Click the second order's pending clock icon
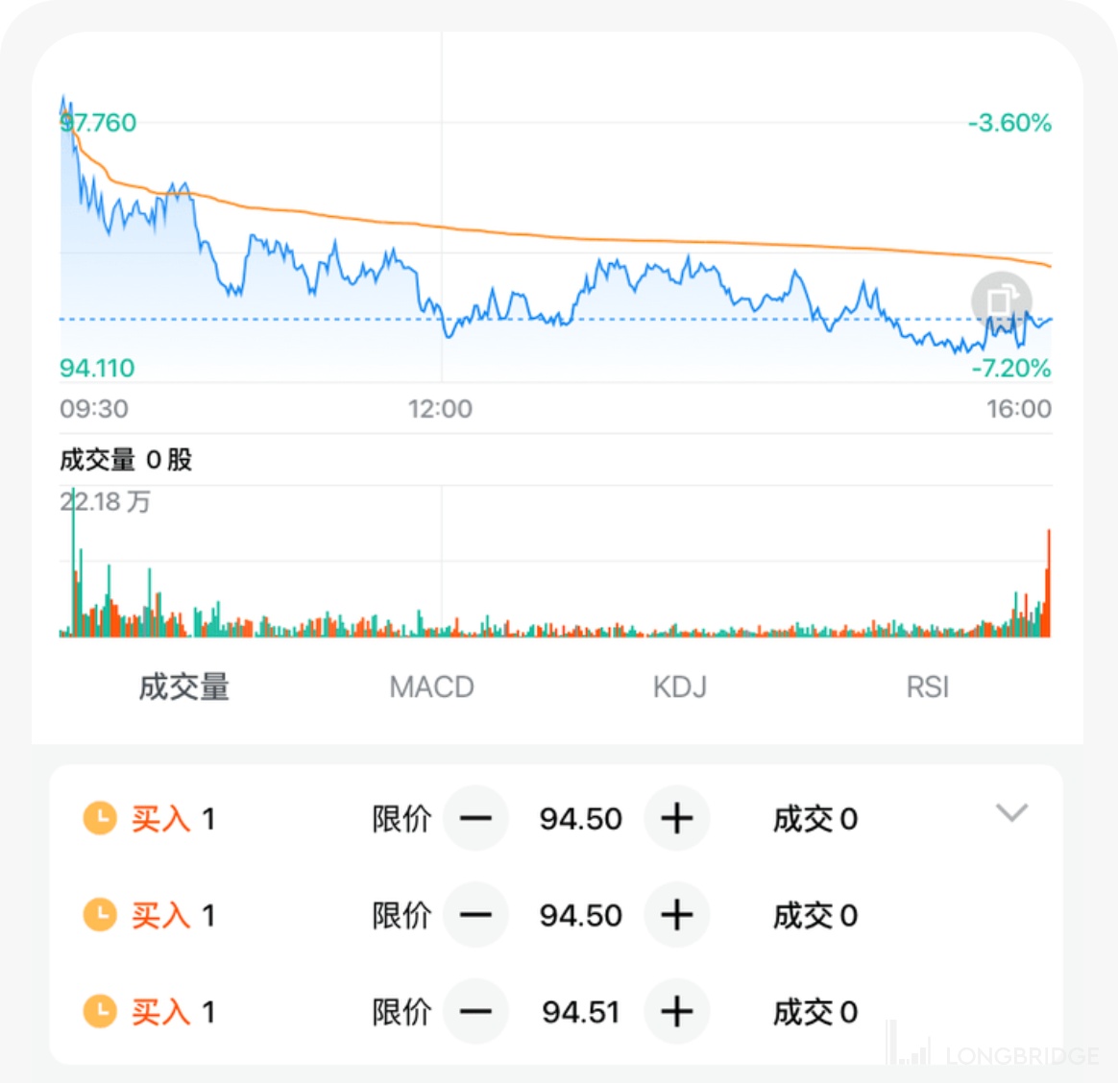 pos(100,915)
